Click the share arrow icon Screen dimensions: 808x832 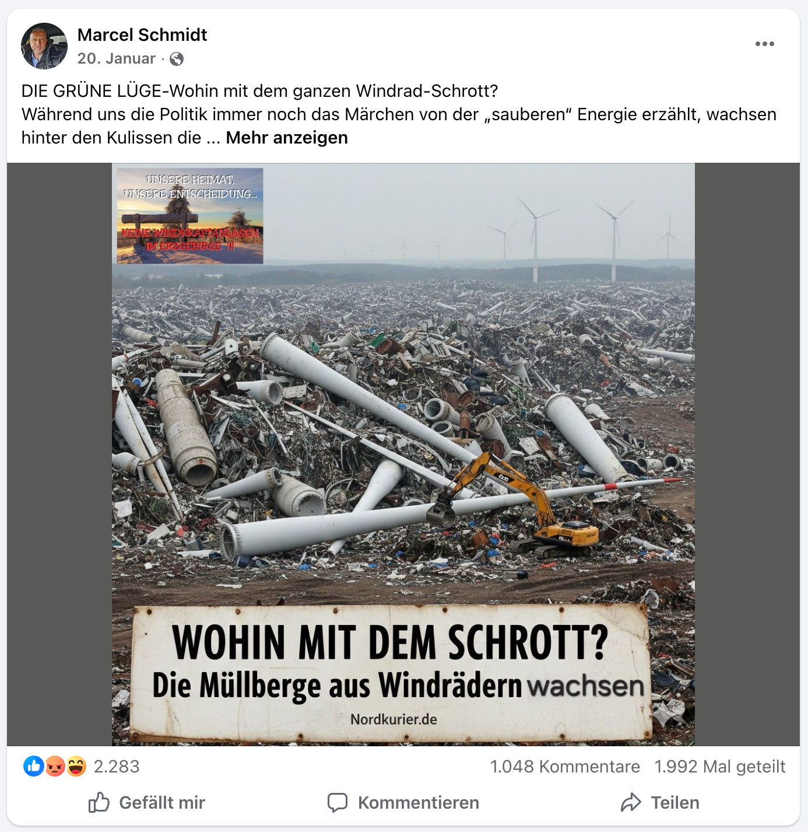[631, 803]
